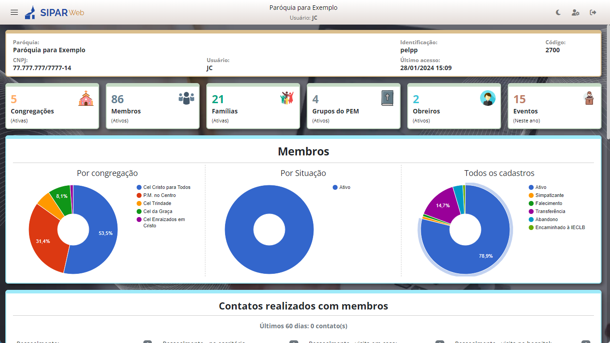Viewport: 610px width, 343px height.
Task: Click the family icon on Famílias card
Action: pos(287,98)
